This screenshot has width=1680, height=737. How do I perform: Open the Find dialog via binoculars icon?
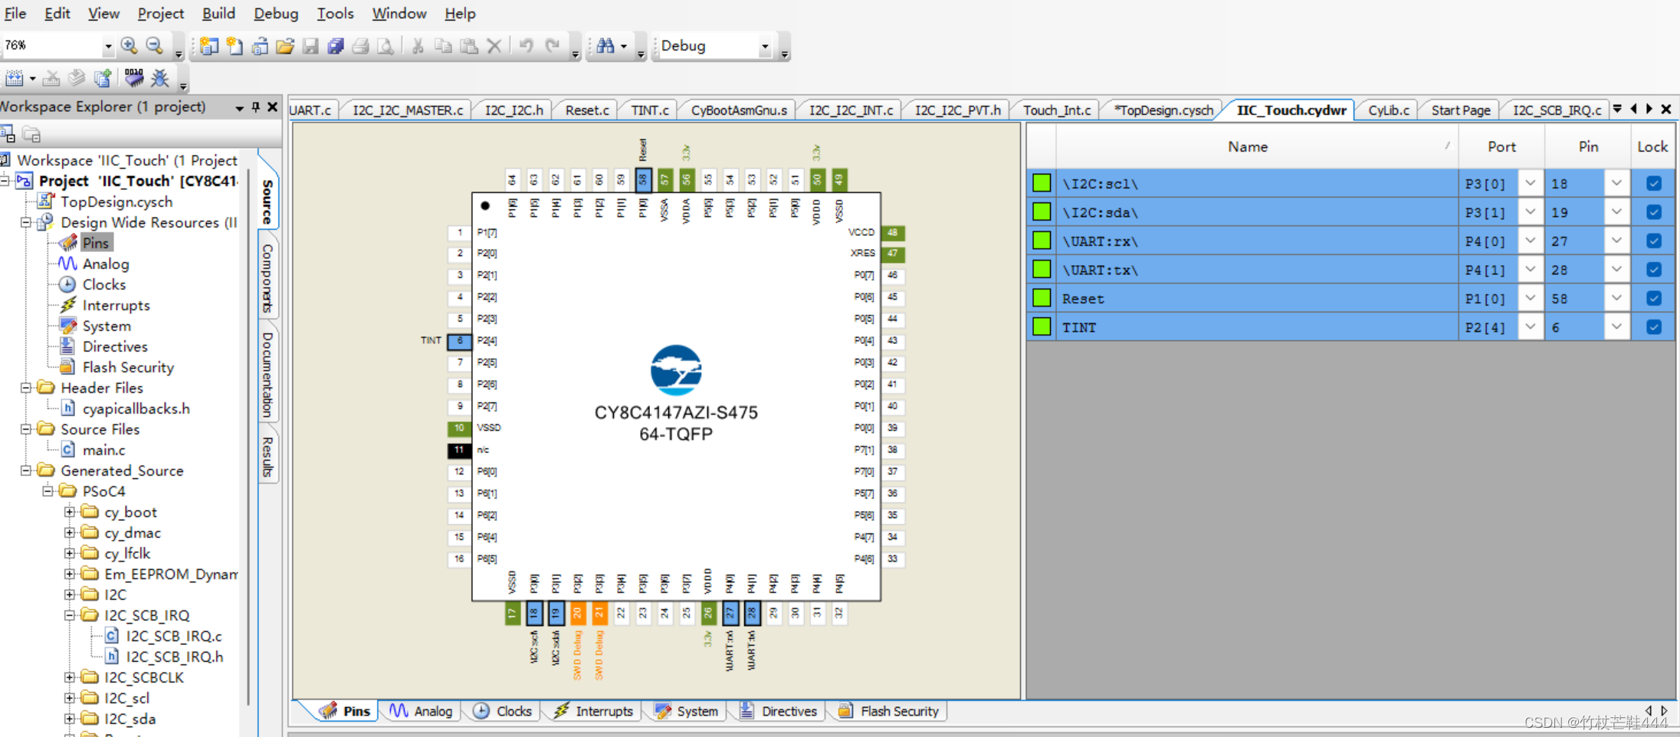605,46
